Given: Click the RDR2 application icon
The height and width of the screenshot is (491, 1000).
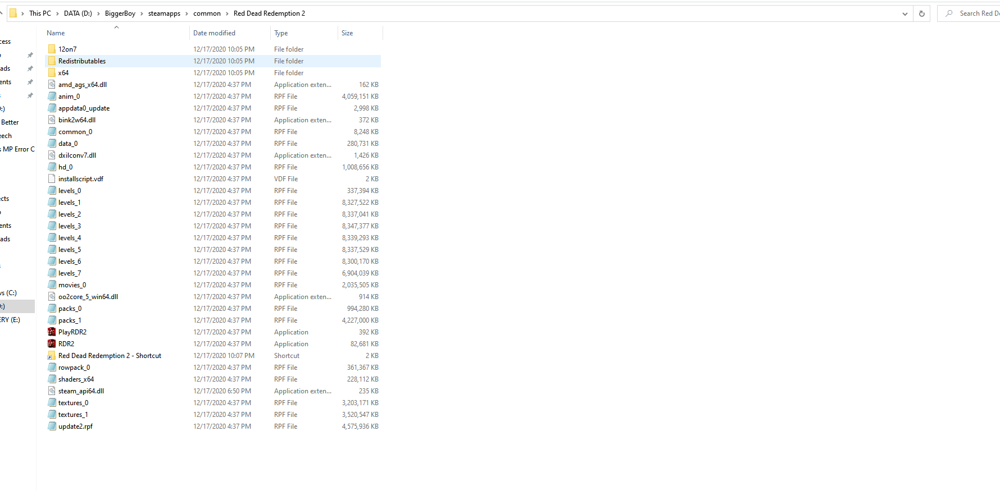Looking at the screenshot, I should point(52,343).
